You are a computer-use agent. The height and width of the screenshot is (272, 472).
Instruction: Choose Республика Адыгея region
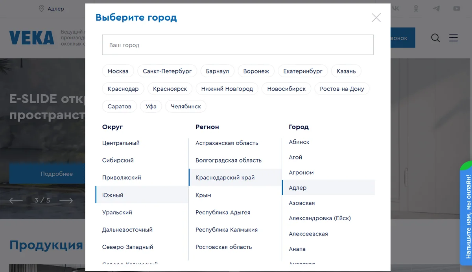[x=235, y=212]
